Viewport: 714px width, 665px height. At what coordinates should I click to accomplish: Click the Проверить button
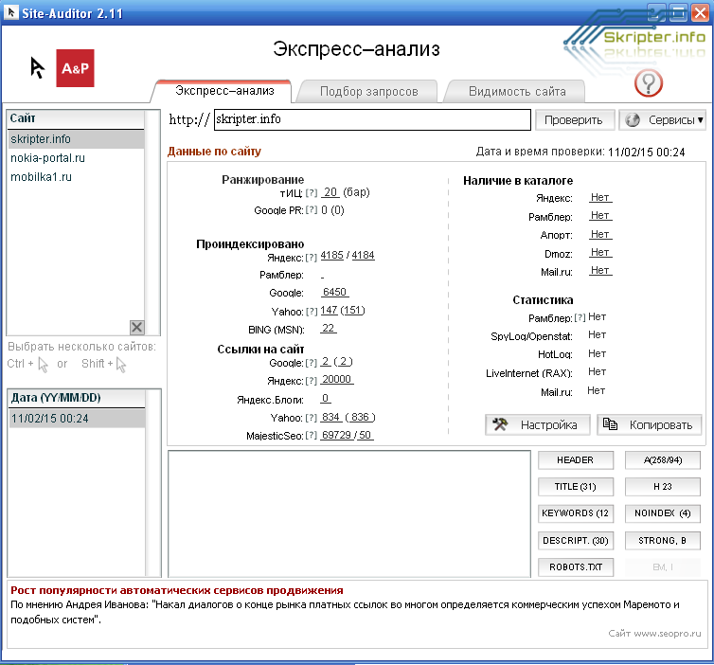pos(574,120)
